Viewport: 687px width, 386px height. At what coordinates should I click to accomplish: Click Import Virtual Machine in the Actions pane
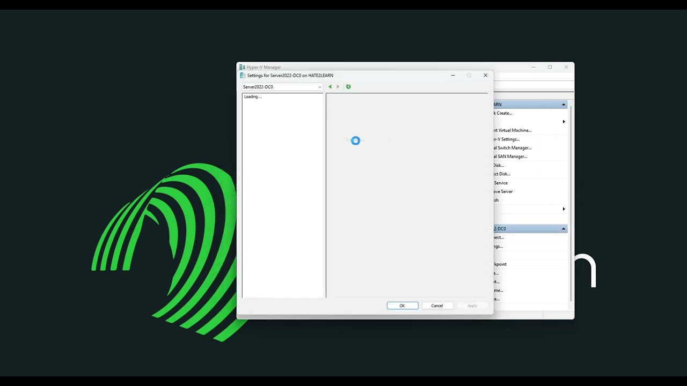(513, 130)
